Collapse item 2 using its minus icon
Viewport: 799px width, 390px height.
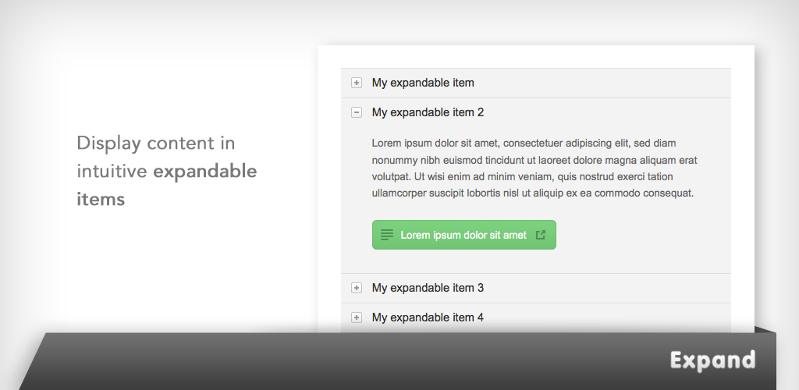[x=357, y=112]
